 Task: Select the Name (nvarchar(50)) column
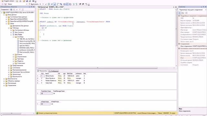tap(27, 41)
